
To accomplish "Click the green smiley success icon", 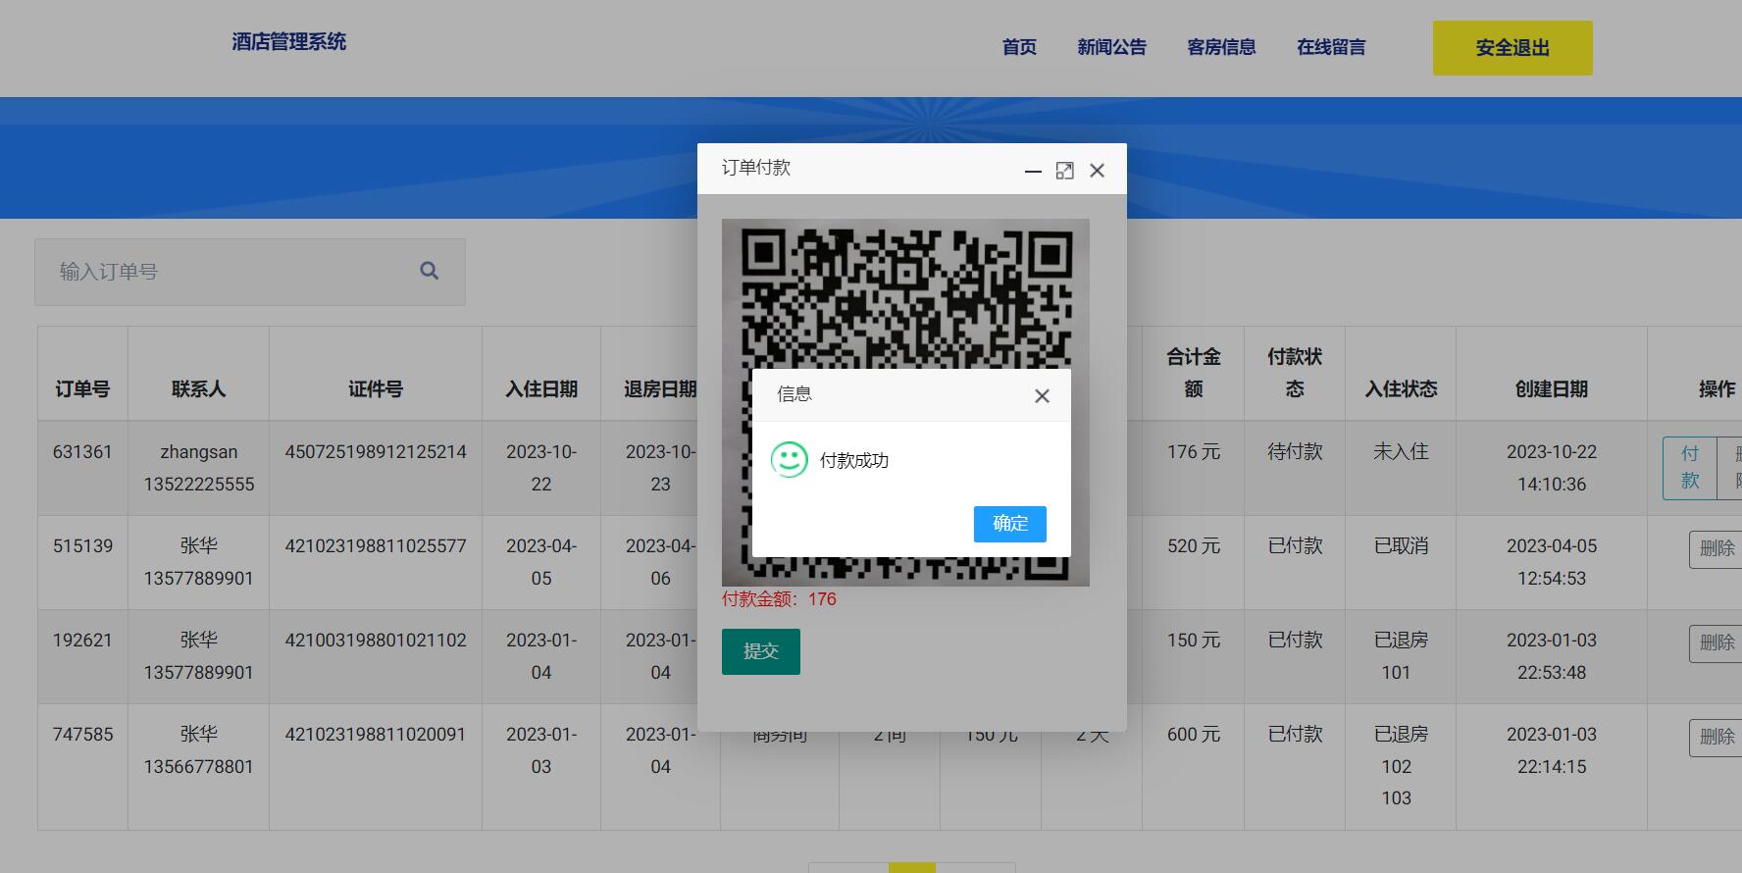I will [790, 460].
